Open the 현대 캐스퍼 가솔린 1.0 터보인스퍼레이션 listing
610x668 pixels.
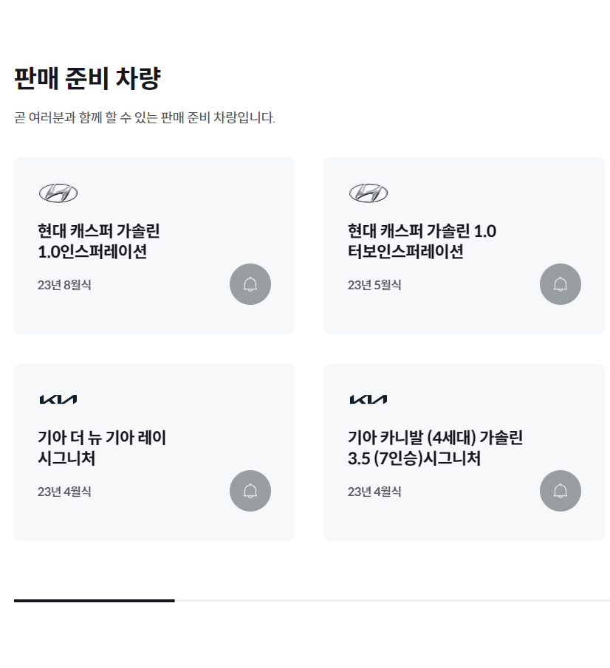tap(421, 241)
